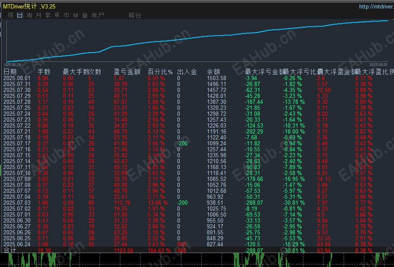Click floating loss -178.66
Image resolution: width=394 pixels, height=267 pixels.
(254, 179)
